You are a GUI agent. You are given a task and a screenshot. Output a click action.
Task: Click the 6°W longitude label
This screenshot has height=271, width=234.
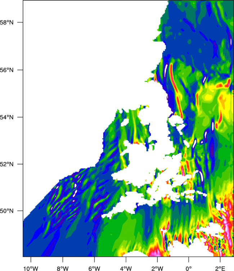click(x=94, y=268)
